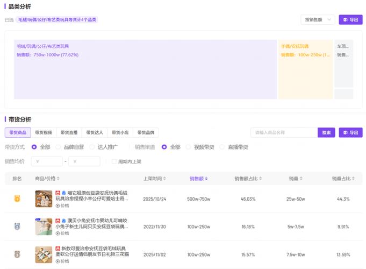Sort by 商品/价格 column arrow

click(x=58, y=179)
